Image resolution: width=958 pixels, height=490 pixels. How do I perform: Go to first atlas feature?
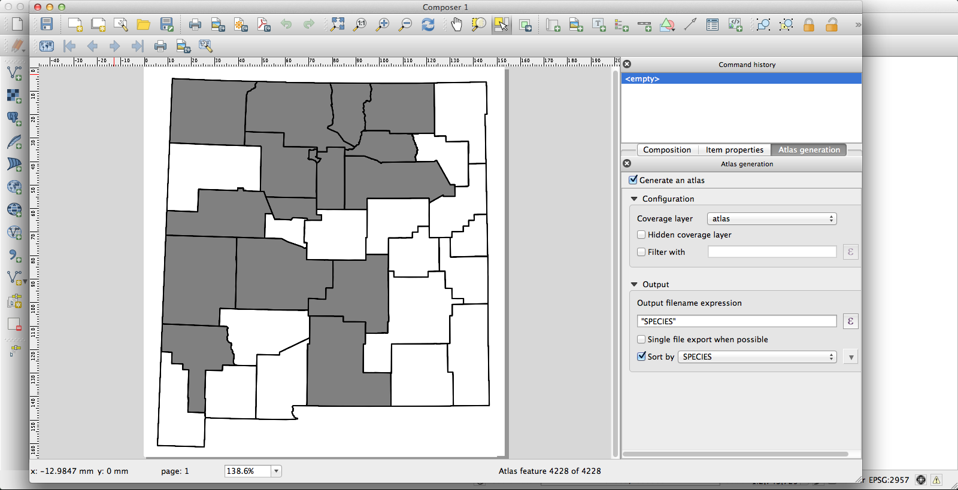69,46
